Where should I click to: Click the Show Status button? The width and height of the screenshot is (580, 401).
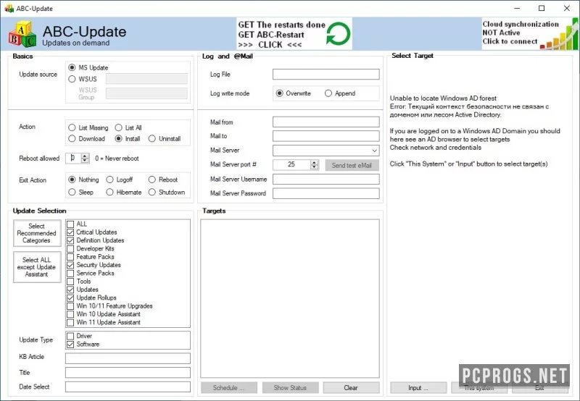click(291, 388)
